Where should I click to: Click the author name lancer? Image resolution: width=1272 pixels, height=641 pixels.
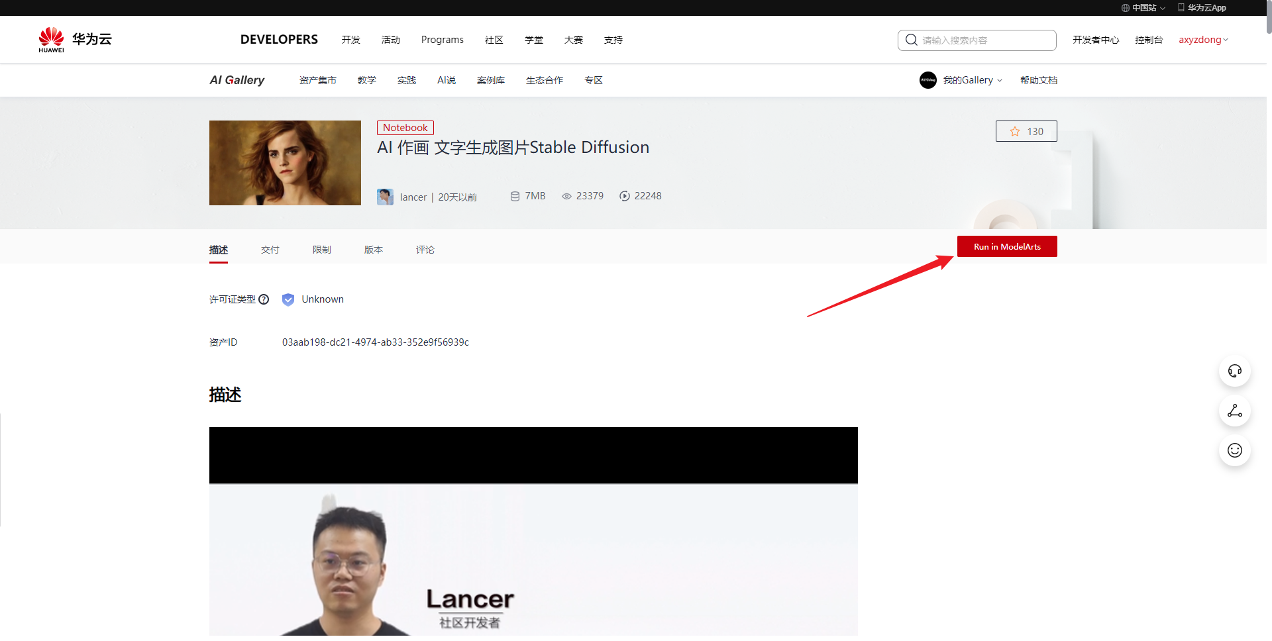pyautogui.click(x=413, y=197)
